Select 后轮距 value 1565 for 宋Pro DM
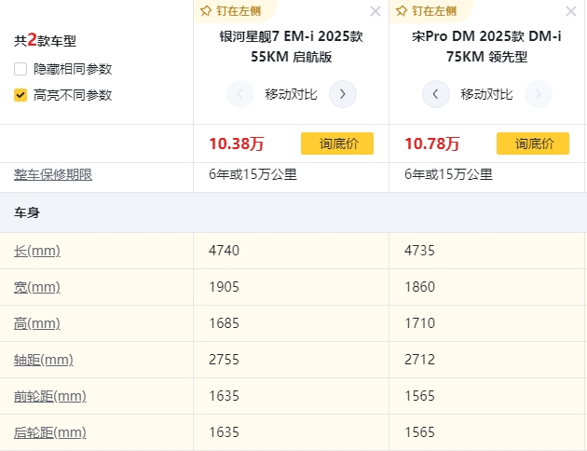The image size is (587, 451). pyautogui.click(x=419, y=432)
